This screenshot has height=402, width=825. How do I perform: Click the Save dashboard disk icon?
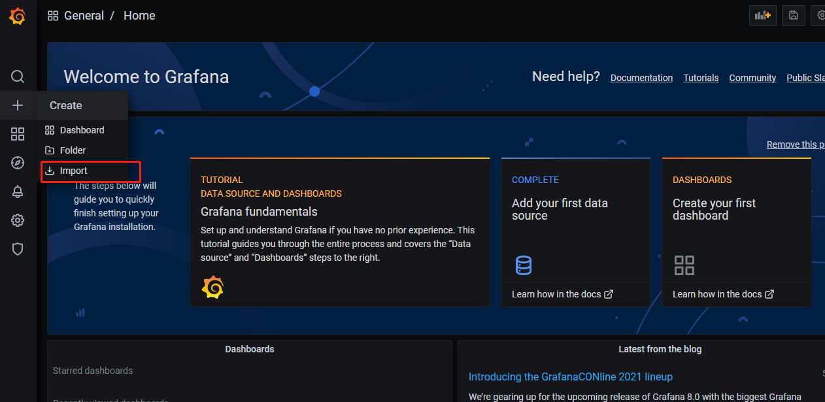click(793, 16)
